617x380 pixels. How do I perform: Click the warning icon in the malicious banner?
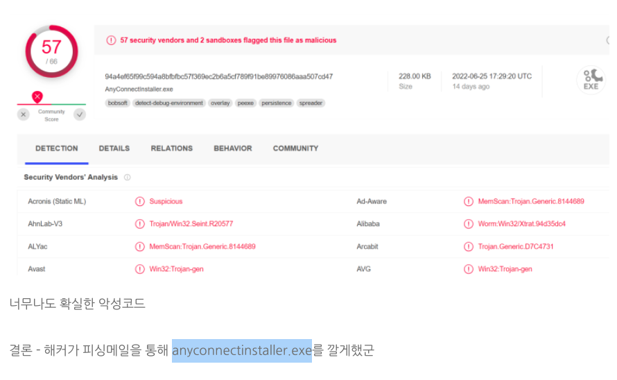click(111, 40)
